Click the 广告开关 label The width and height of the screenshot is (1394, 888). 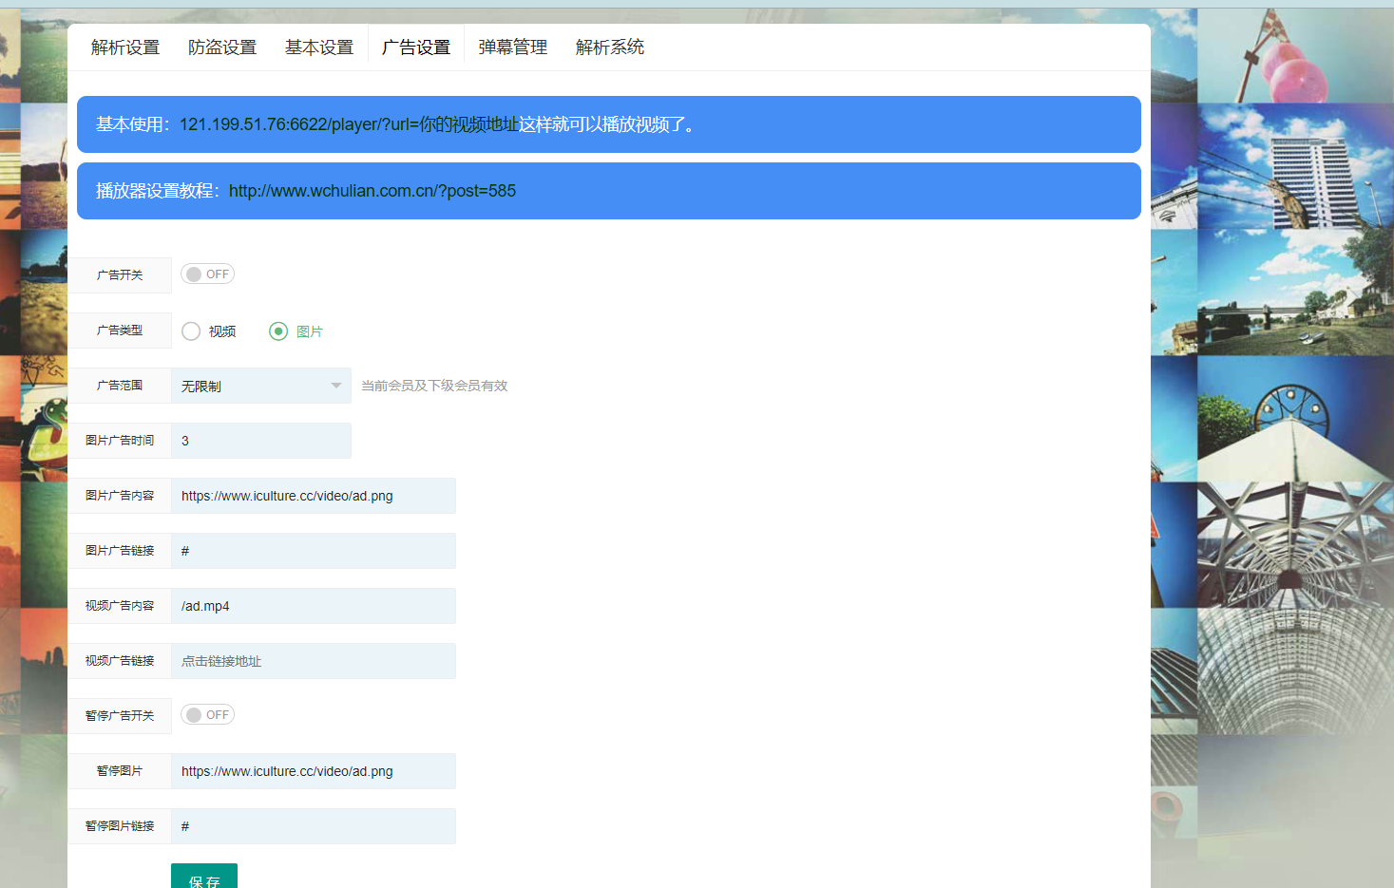(120, 275)
